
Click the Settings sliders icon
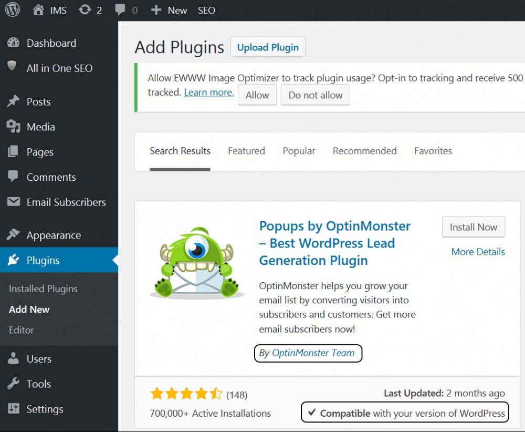tap(14, 408)
